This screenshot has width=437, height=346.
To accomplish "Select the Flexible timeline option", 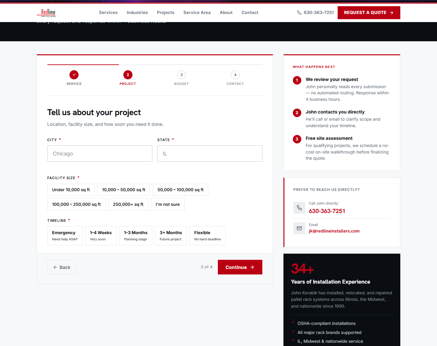I will [207, 236].
